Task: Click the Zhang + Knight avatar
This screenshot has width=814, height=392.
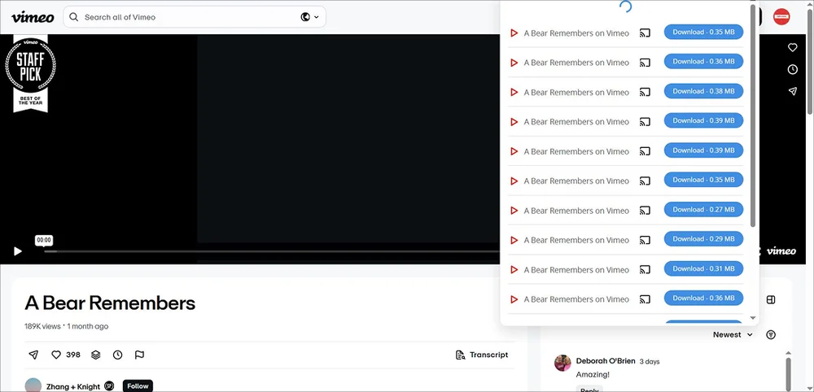Action: coord(33,385)
